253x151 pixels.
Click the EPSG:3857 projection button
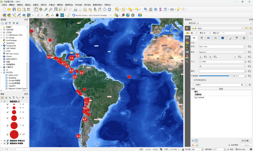click(x=240, y=149)
